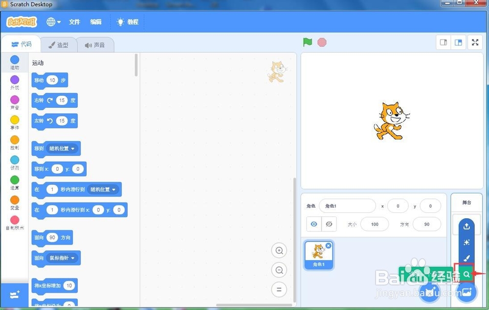This screenshot has width=489, height=310.
Task: Delete 角色1 with the x button
Action: click(x=329, y=246)
